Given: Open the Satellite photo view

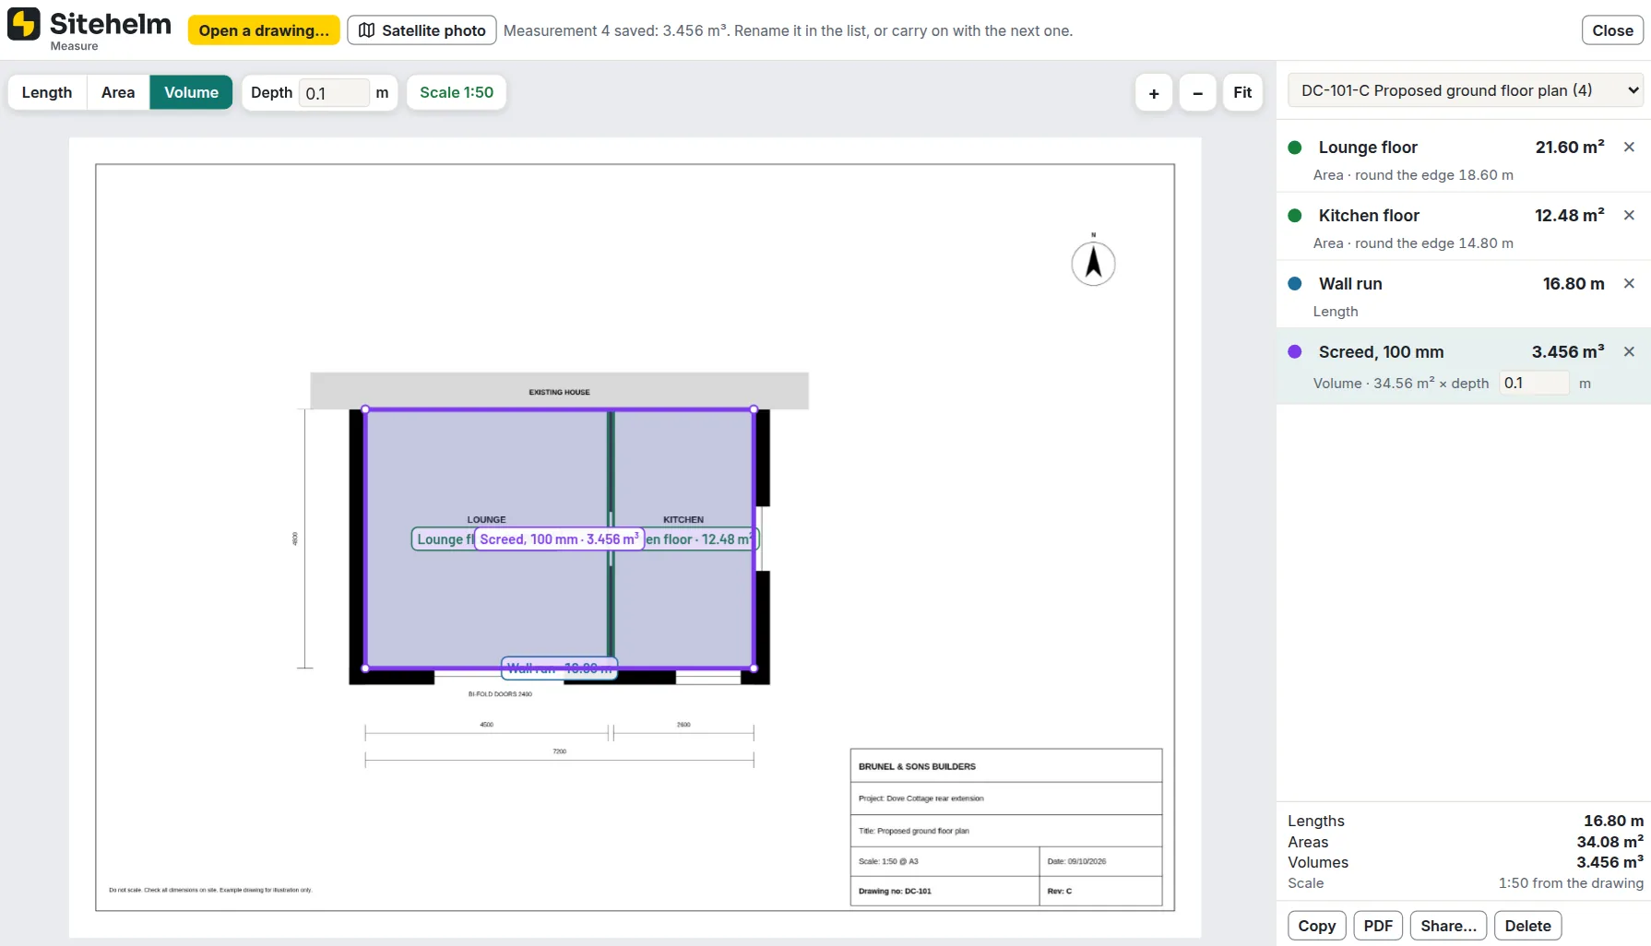Looking at the screenshot, I should click(x=422, y=30).
